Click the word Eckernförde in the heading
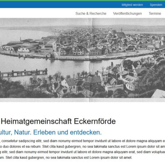 click(x=95, y=121)
